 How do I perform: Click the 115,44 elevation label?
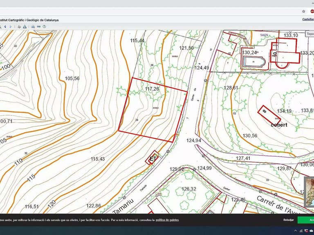[x=137, y=40]
